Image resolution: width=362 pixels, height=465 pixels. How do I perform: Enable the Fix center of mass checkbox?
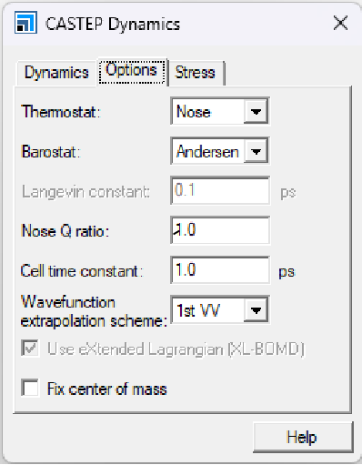pyautogui.click(x=30, y=388)
